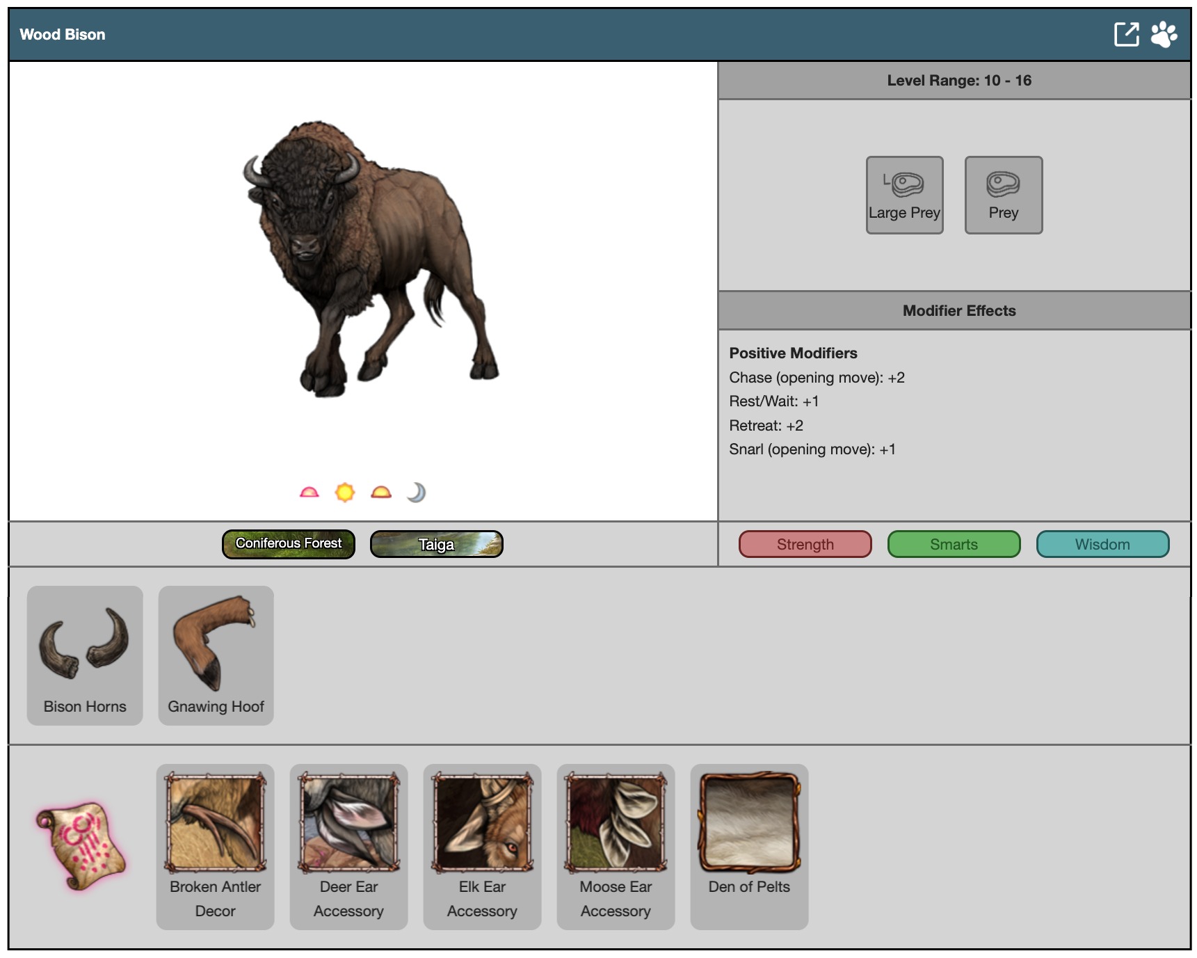Click the Wood Bison illustration
Screen dimensions: 1197x958
369,257
